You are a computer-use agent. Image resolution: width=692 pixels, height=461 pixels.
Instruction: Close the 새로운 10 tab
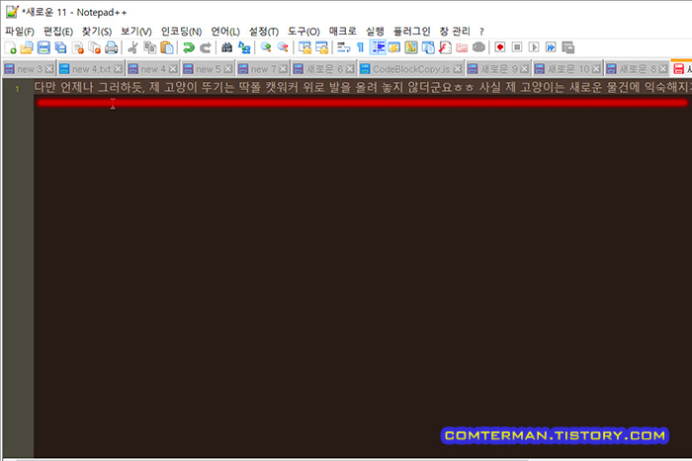pos(596,69)
